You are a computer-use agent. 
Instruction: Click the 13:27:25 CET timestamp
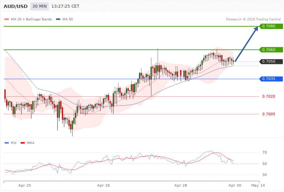point(65,6)
